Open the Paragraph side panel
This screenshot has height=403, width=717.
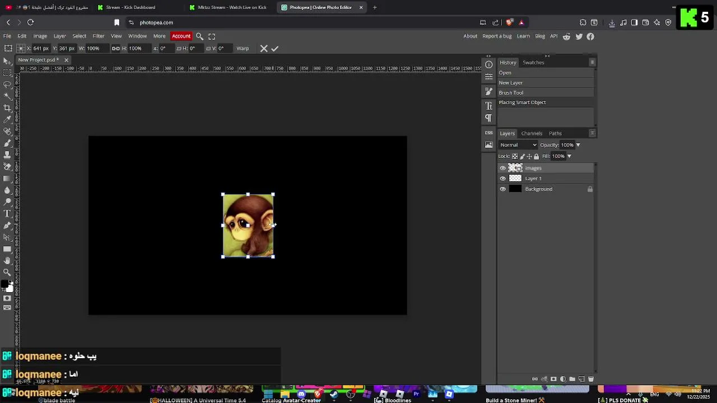[489, 118]
